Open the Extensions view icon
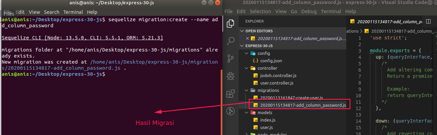Screen dimensions: 437x135 tap(231, 94)
